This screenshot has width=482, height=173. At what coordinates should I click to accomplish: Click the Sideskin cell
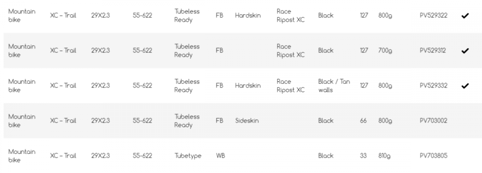(x=247, y=121)
